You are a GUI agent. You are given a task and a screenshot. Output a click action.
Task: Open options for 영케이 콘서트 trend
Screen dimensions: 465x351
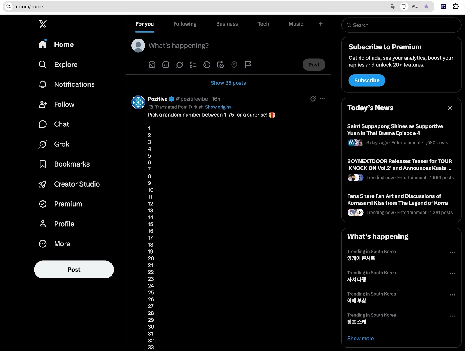[453, 252]
